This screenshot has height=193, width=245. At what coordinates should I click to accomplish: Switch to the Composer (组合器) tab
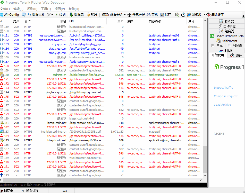click(x=226, y=31)
